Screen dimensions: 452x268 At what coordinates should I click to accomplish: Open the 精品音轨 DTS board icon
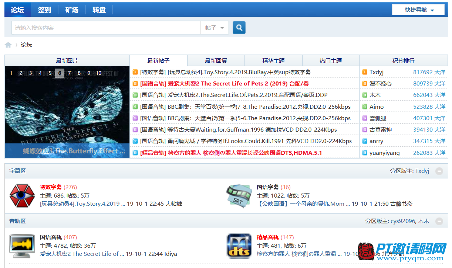tap(239, 246)
